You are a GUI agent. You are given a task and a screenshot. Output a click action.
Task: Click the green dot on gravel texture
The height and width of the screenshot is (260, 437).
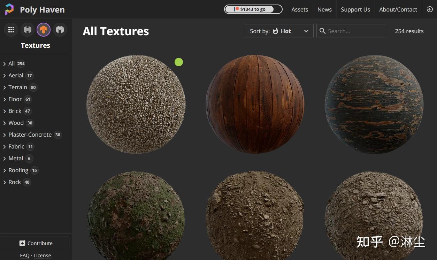(x=179, y=62)
